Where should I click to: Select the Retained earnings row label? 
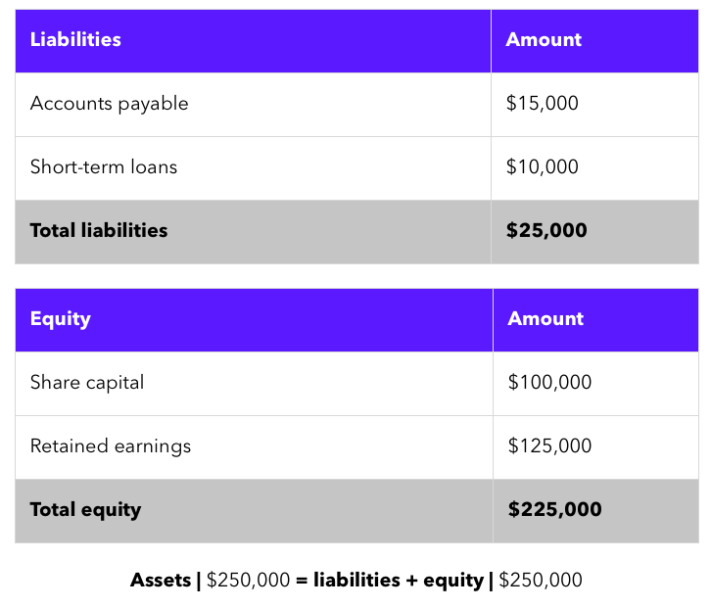tap(111, 446)
